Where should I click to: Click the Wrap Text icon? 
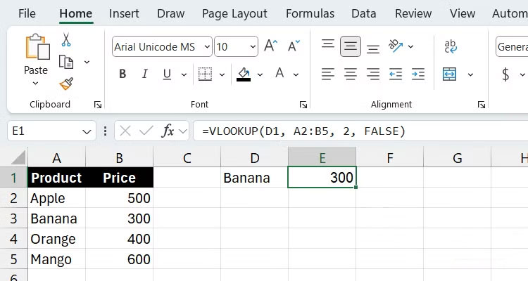[x=451, y=46]
